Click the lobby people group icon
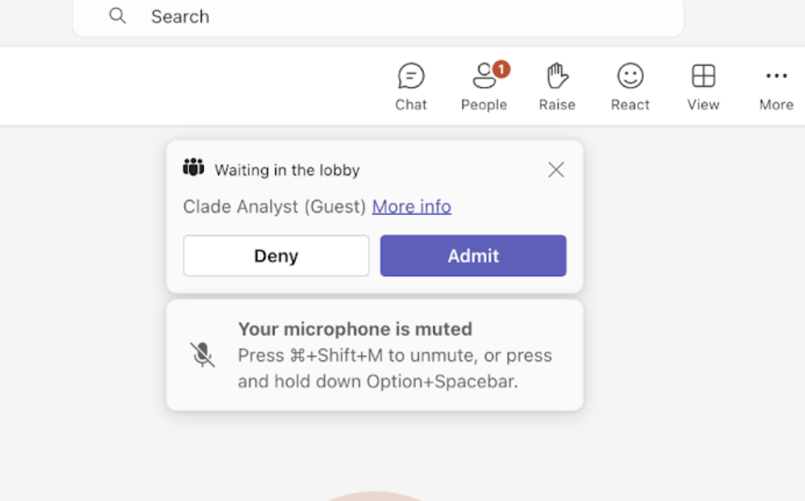The image size is (805, 501). 193,168
